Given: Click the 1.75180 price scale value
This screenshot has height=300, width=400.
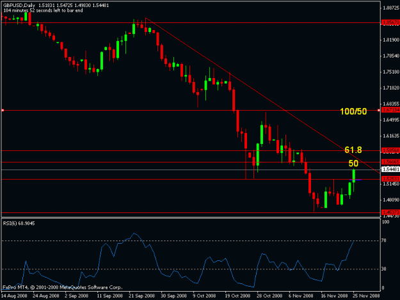Looking at the screenshot, I should point(391,72).
